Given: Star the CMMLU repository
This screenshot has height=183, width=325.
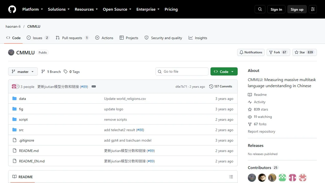Looking at the screenshot, I should 304,52.
